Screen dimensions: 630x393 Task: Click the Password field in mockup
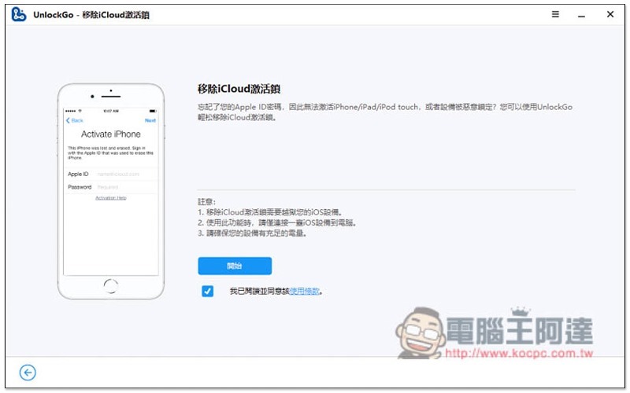click(111, 187)
